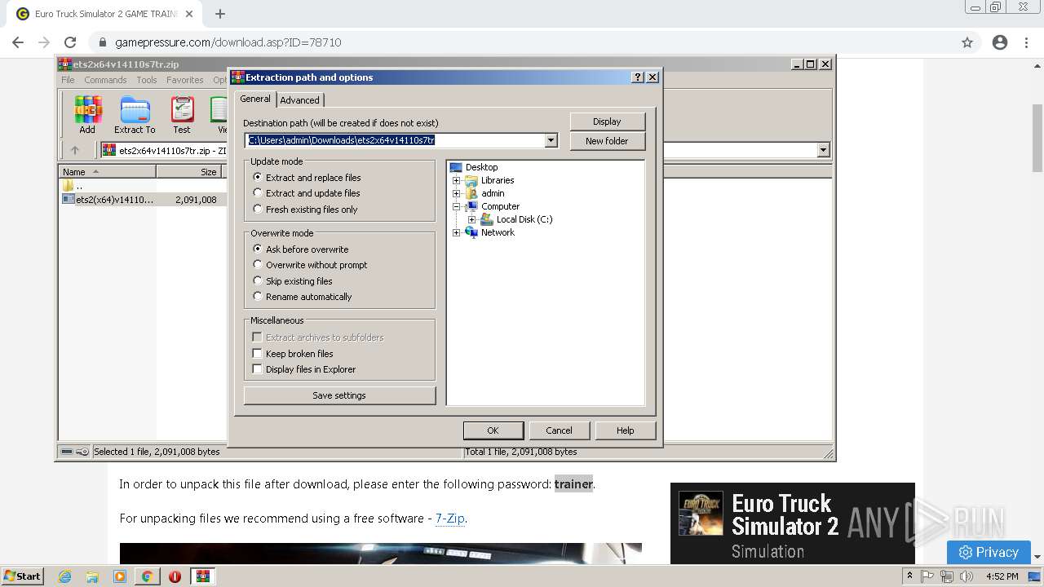Click the help '?' button in dialog title
1044x587 pixels.
coord(638,77)
